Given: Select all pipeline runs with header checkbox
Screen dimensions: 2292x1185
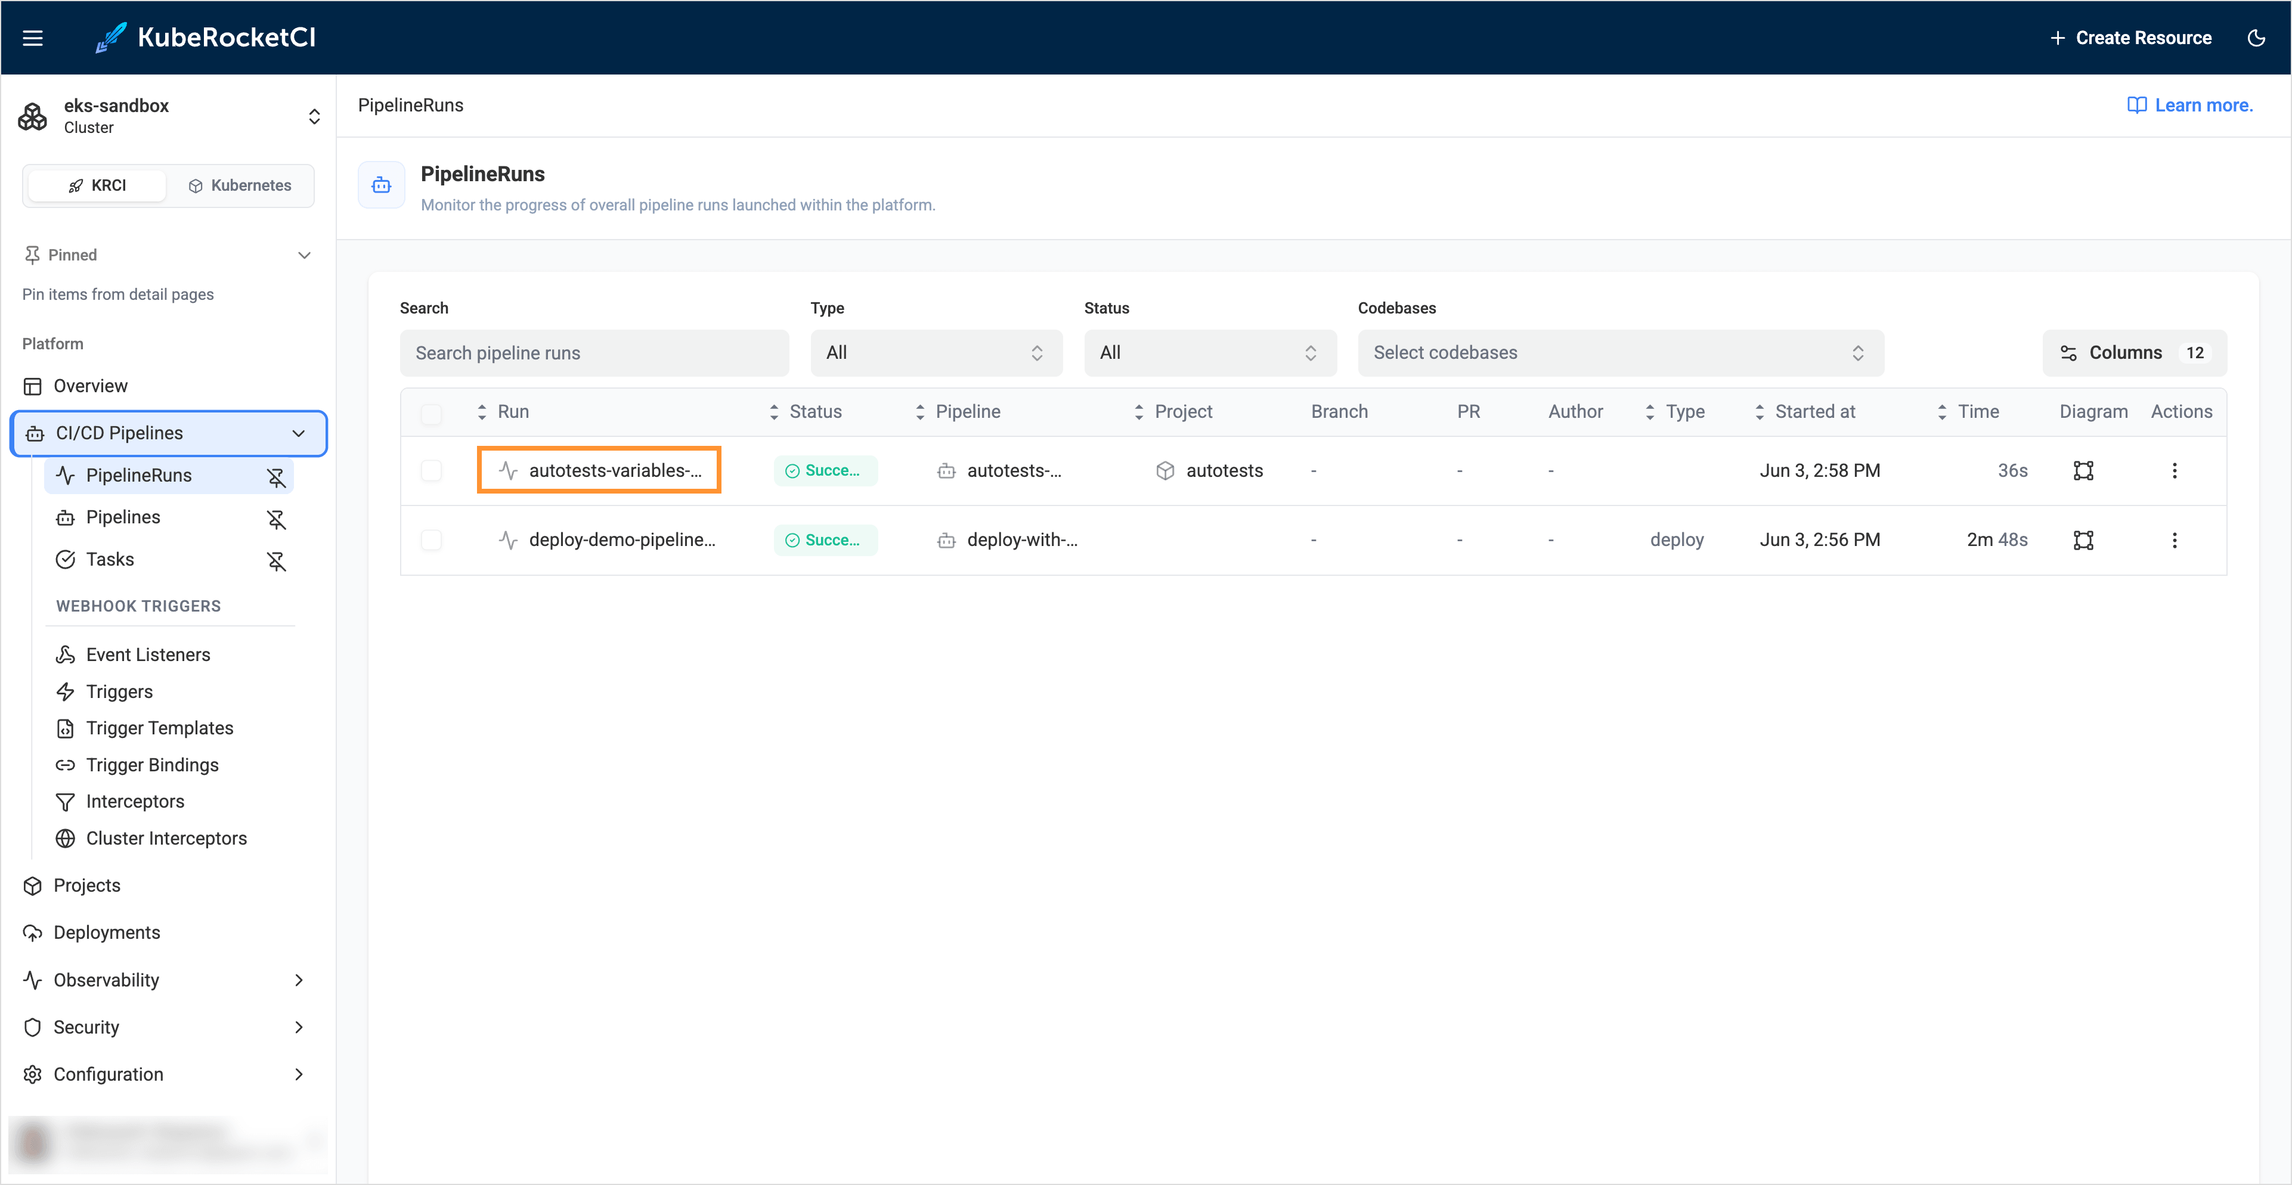Looking at the screenshot, I should (432, 414).
